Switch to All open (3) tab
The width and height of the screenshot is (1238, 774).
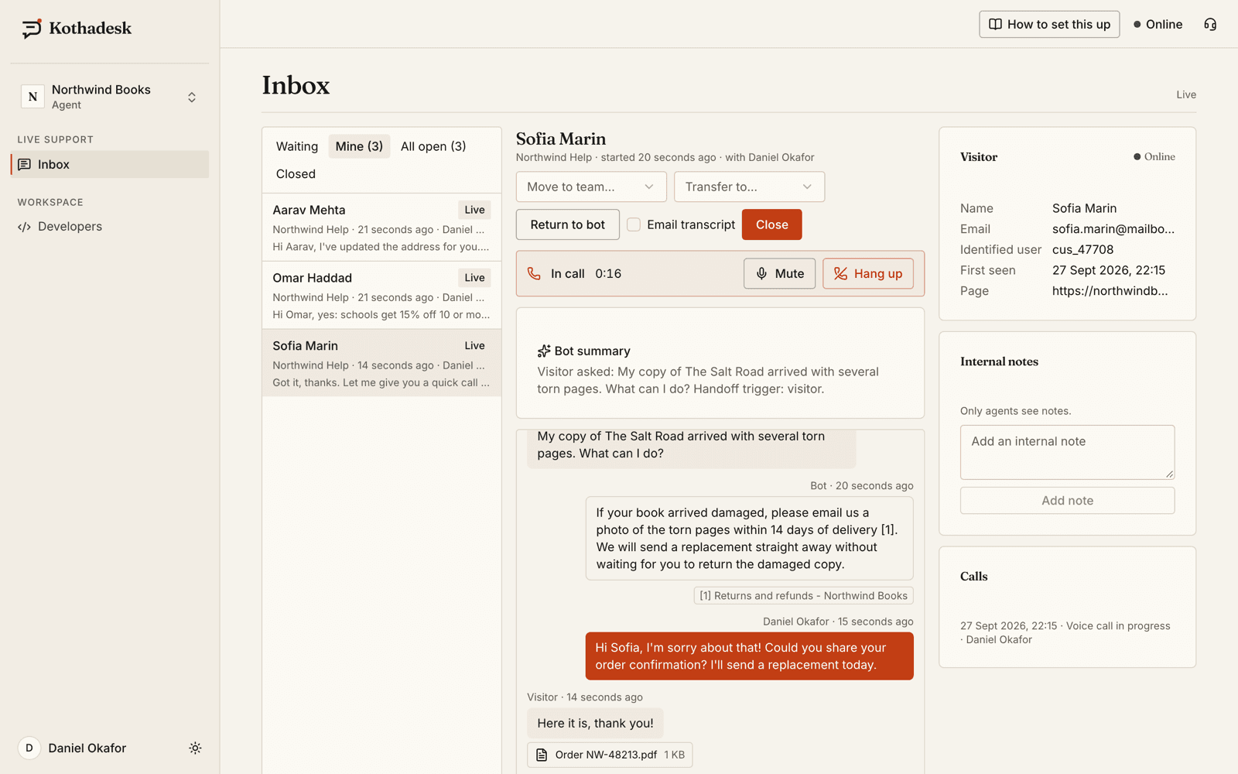(433, 146)
